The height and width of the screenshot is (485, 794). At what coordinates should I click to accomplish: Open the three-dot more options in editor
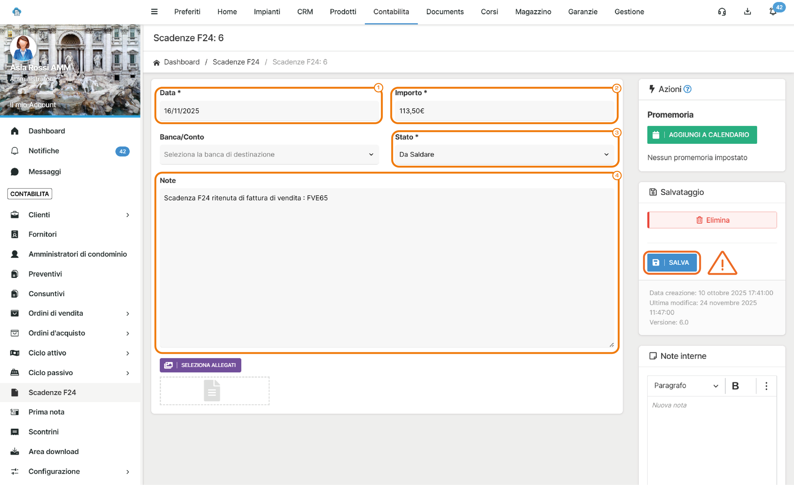coord(766,386)
